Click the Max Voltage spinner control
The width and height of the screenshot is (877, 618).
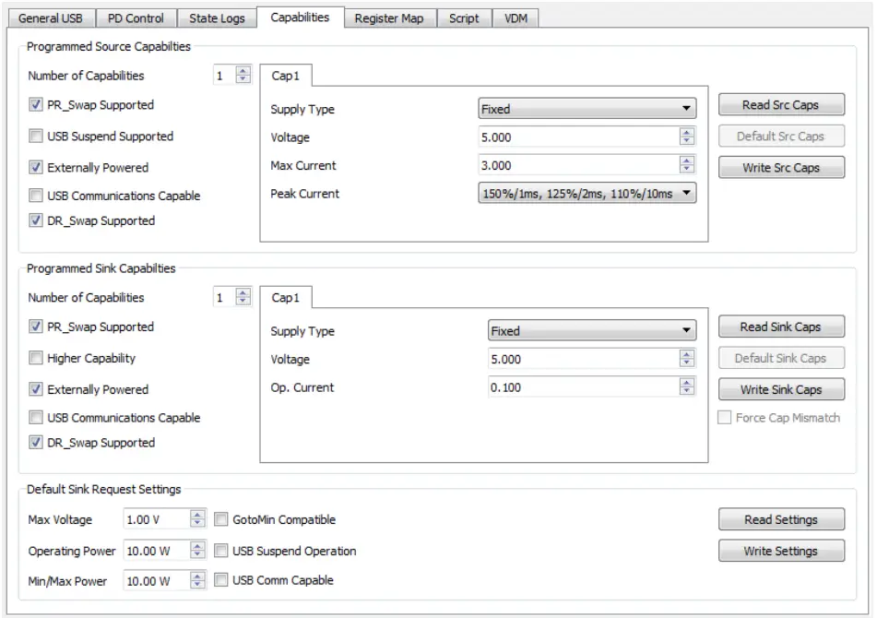coord(197,519)
